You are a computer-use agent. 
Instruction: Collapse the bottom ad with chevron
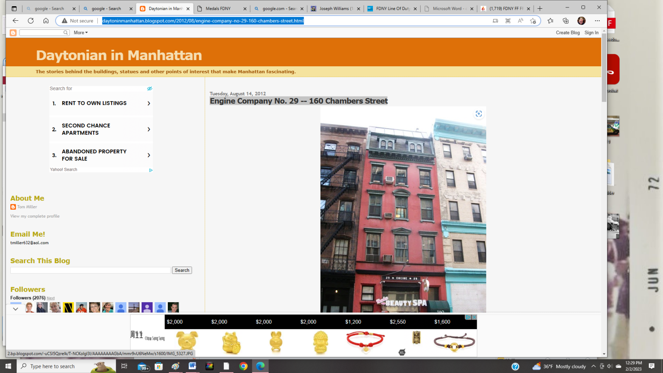click(x=15, y=309)
